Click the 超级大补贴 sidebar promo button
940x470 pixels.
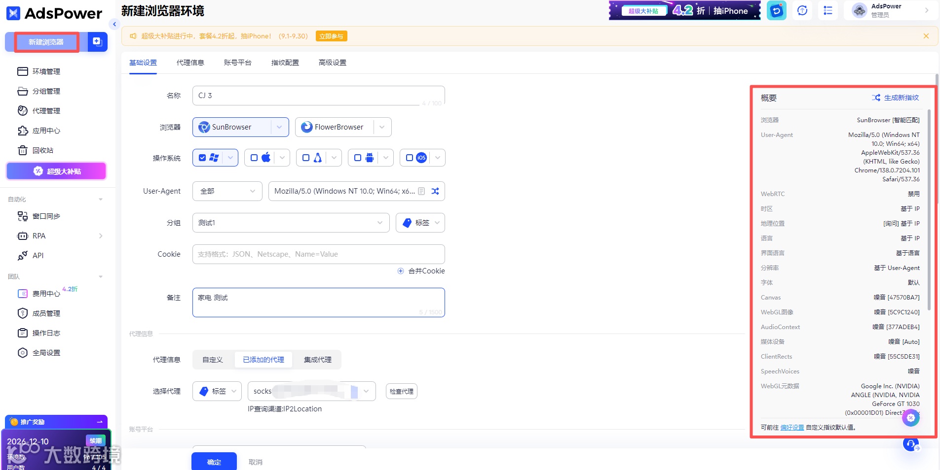click(x=56, y=171)
